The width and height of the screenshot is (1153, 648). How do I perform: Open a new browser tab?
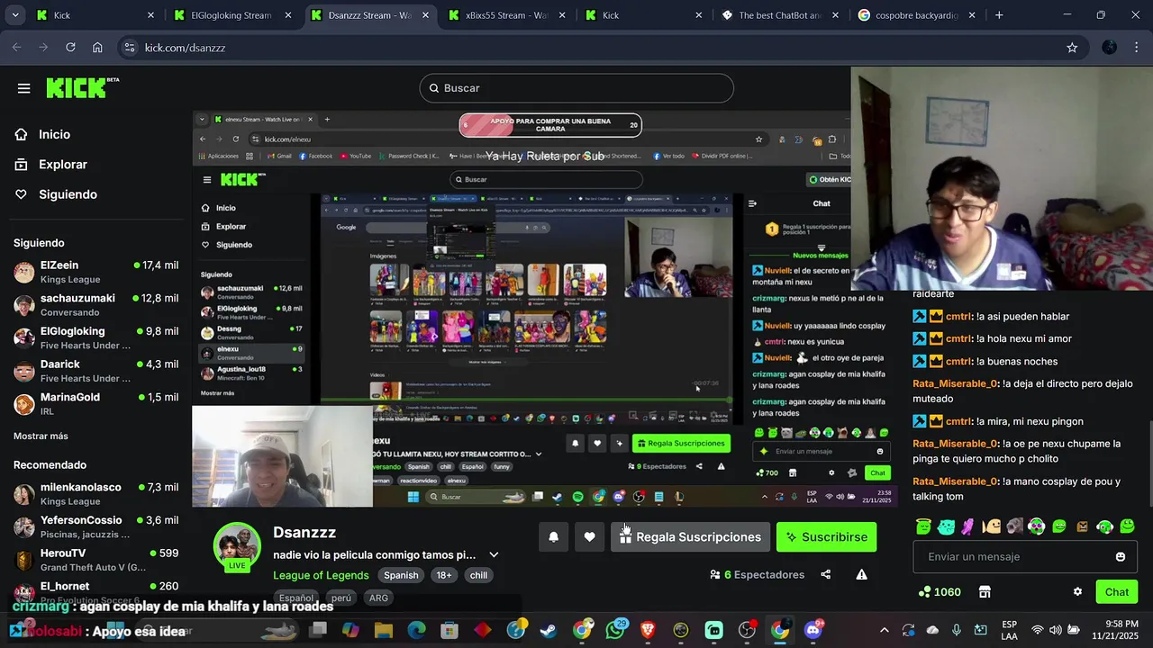(999, 15)
